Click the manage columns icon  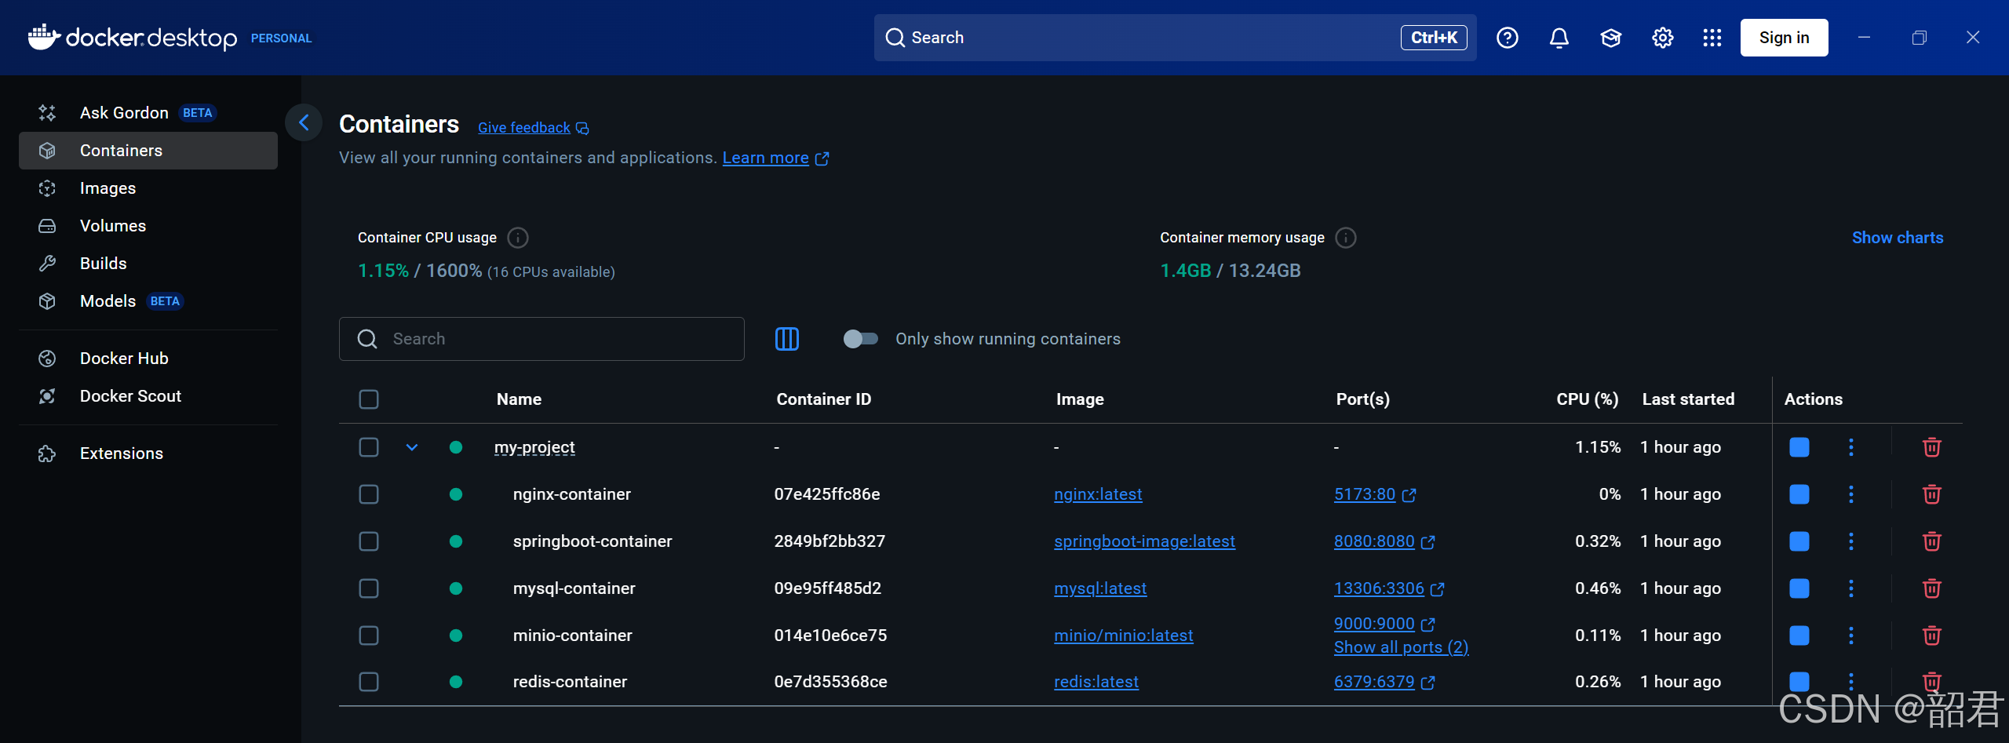click(x=786, y=339)
